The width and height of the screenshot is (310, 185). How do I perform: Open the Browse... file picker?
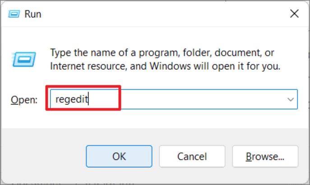click(x=264, y=156)
